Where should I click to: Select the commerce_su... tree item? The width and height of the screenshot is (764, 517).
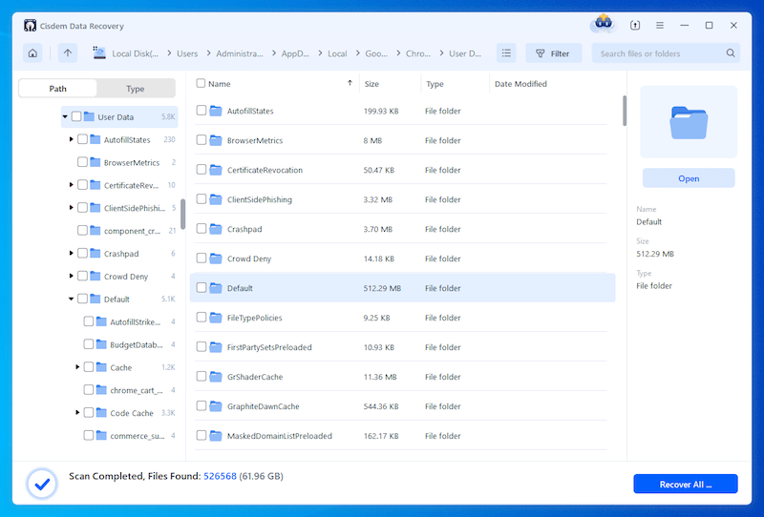(x=137, y=436)
